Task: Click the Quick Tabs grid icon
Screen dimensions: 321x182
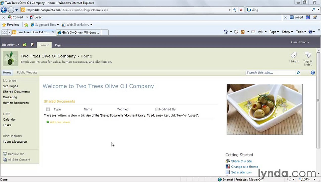Action: (x=4, y=32)
